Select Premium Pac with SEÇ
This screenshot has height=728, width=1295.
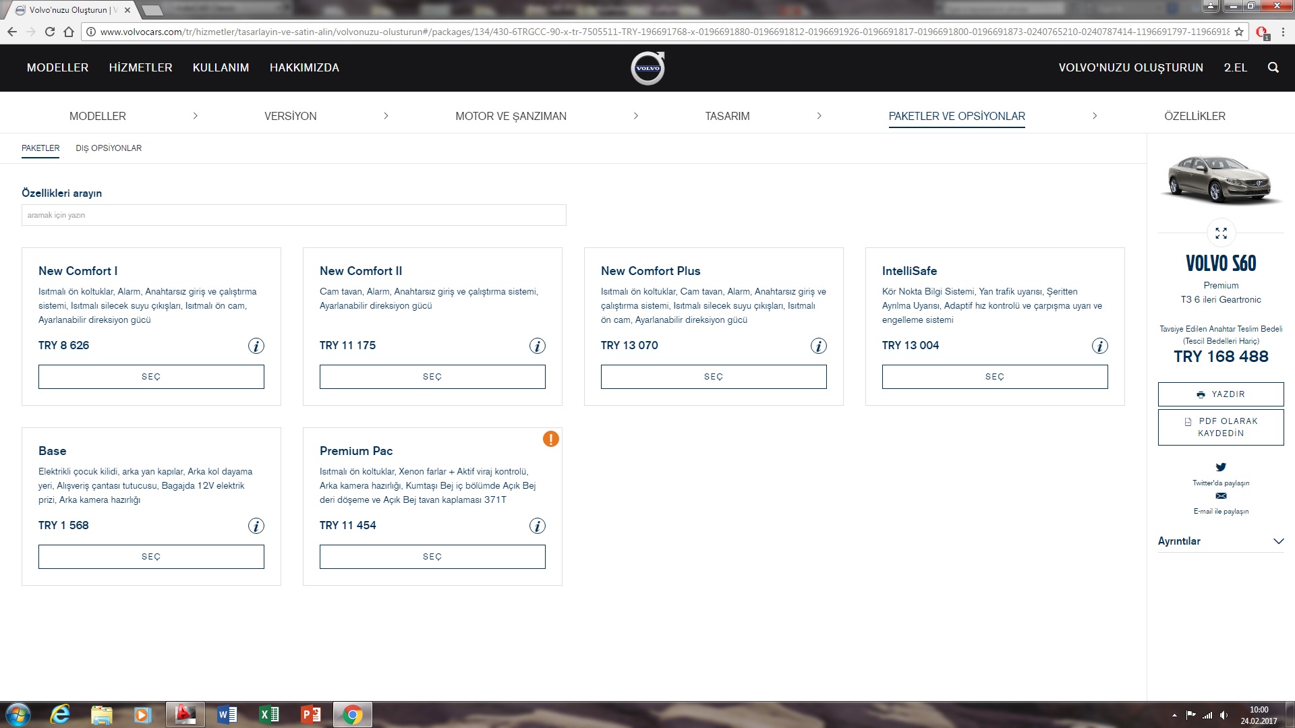point(432,557)
